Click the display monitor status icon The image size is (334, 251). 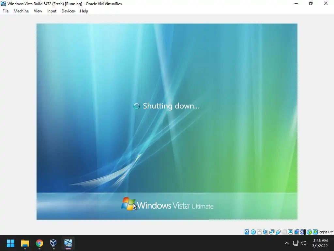(290, 232)
